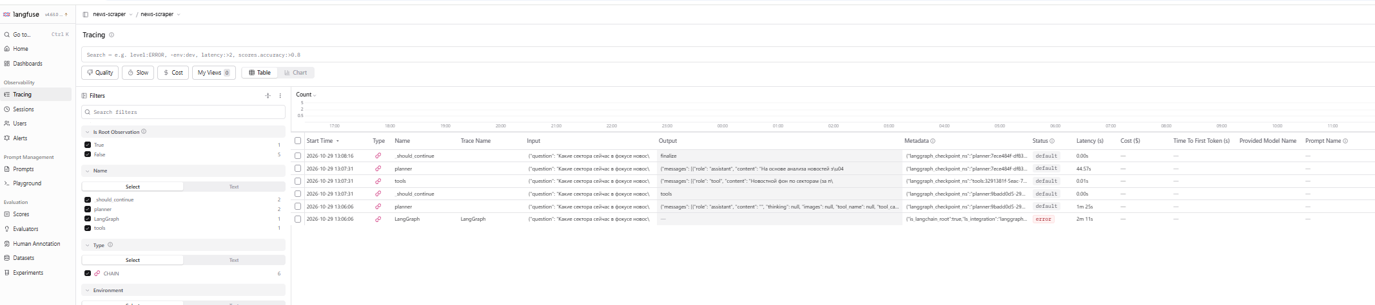Image resolution: width=1375 pixels, height=305 pixels.
Task: Click the 44.57s latency cell
Action: click(x=1084, y=169)
